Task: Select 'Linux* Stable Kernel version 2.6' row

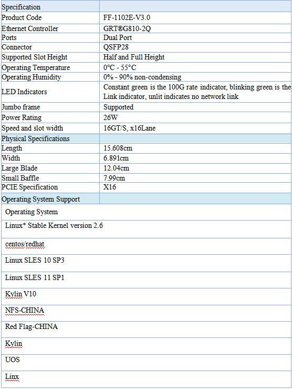Action: point(146,229)
